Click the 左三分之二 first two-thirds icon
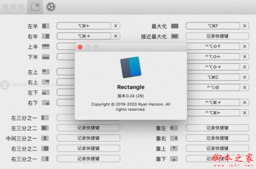Viewport: 256px width, 169px height. [45, 128]
